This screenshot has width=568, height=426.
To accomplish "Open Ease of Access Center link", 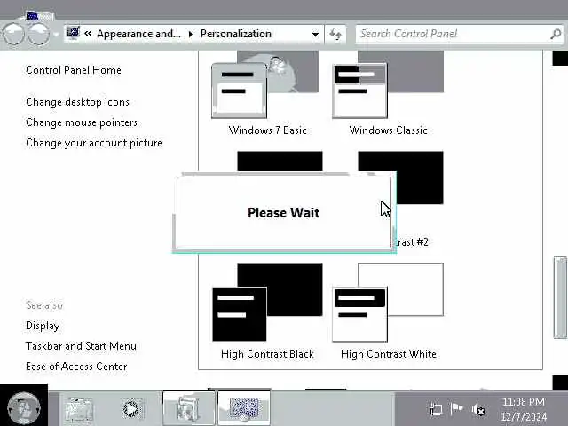I will point(76,367).
